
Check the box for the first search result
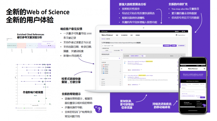click(x=124, y=61)
